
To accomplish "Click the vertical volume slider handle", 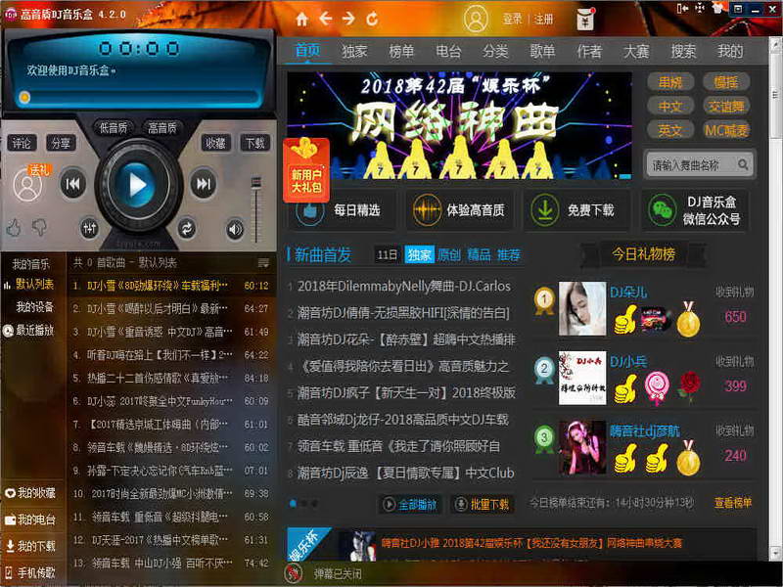I will point(256,184).
